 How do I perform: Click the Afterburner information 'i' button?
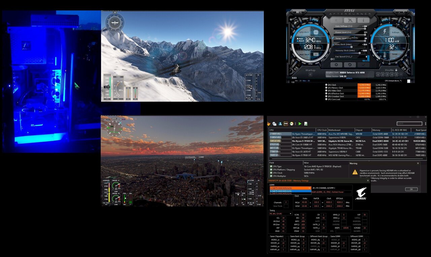(363, 20)
